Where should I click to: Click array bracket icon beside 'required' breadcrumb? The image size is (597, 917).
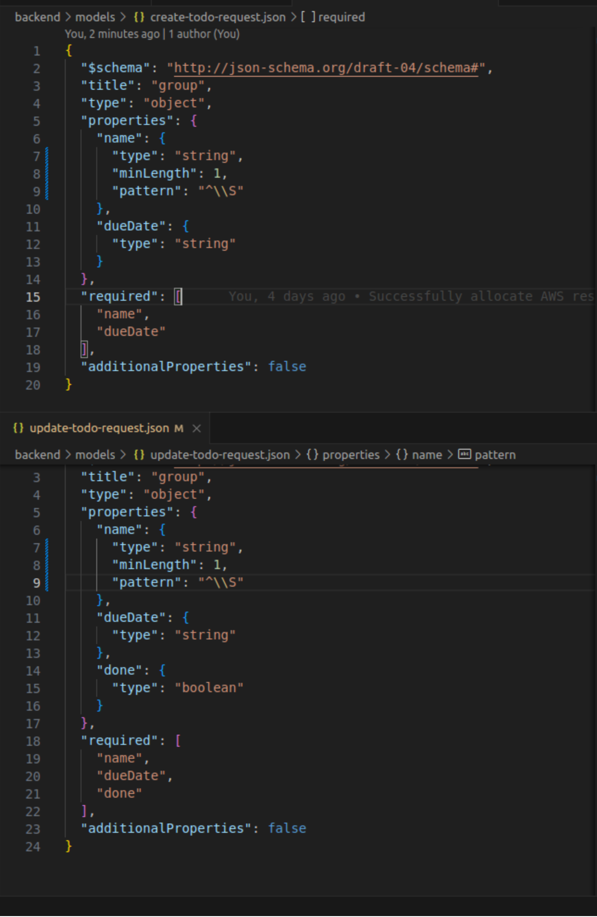coord(308,17)
